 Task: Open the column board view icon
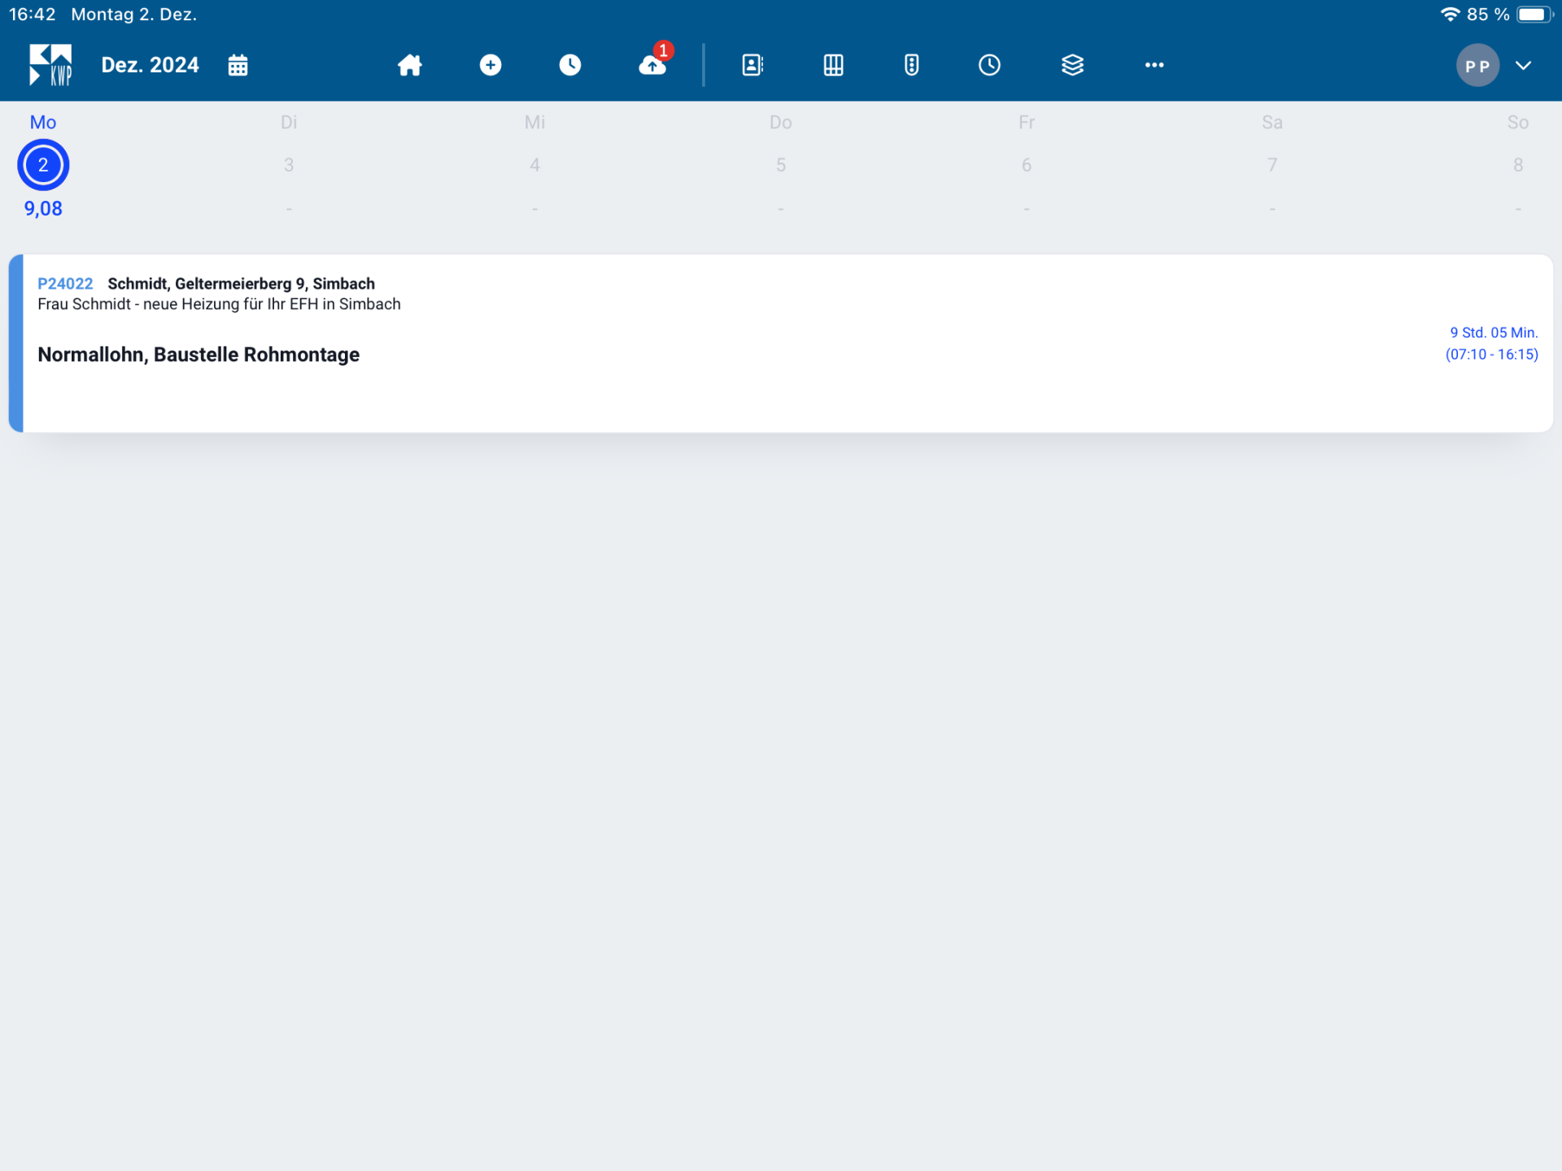pyautogui.click(x=833, y=65)
